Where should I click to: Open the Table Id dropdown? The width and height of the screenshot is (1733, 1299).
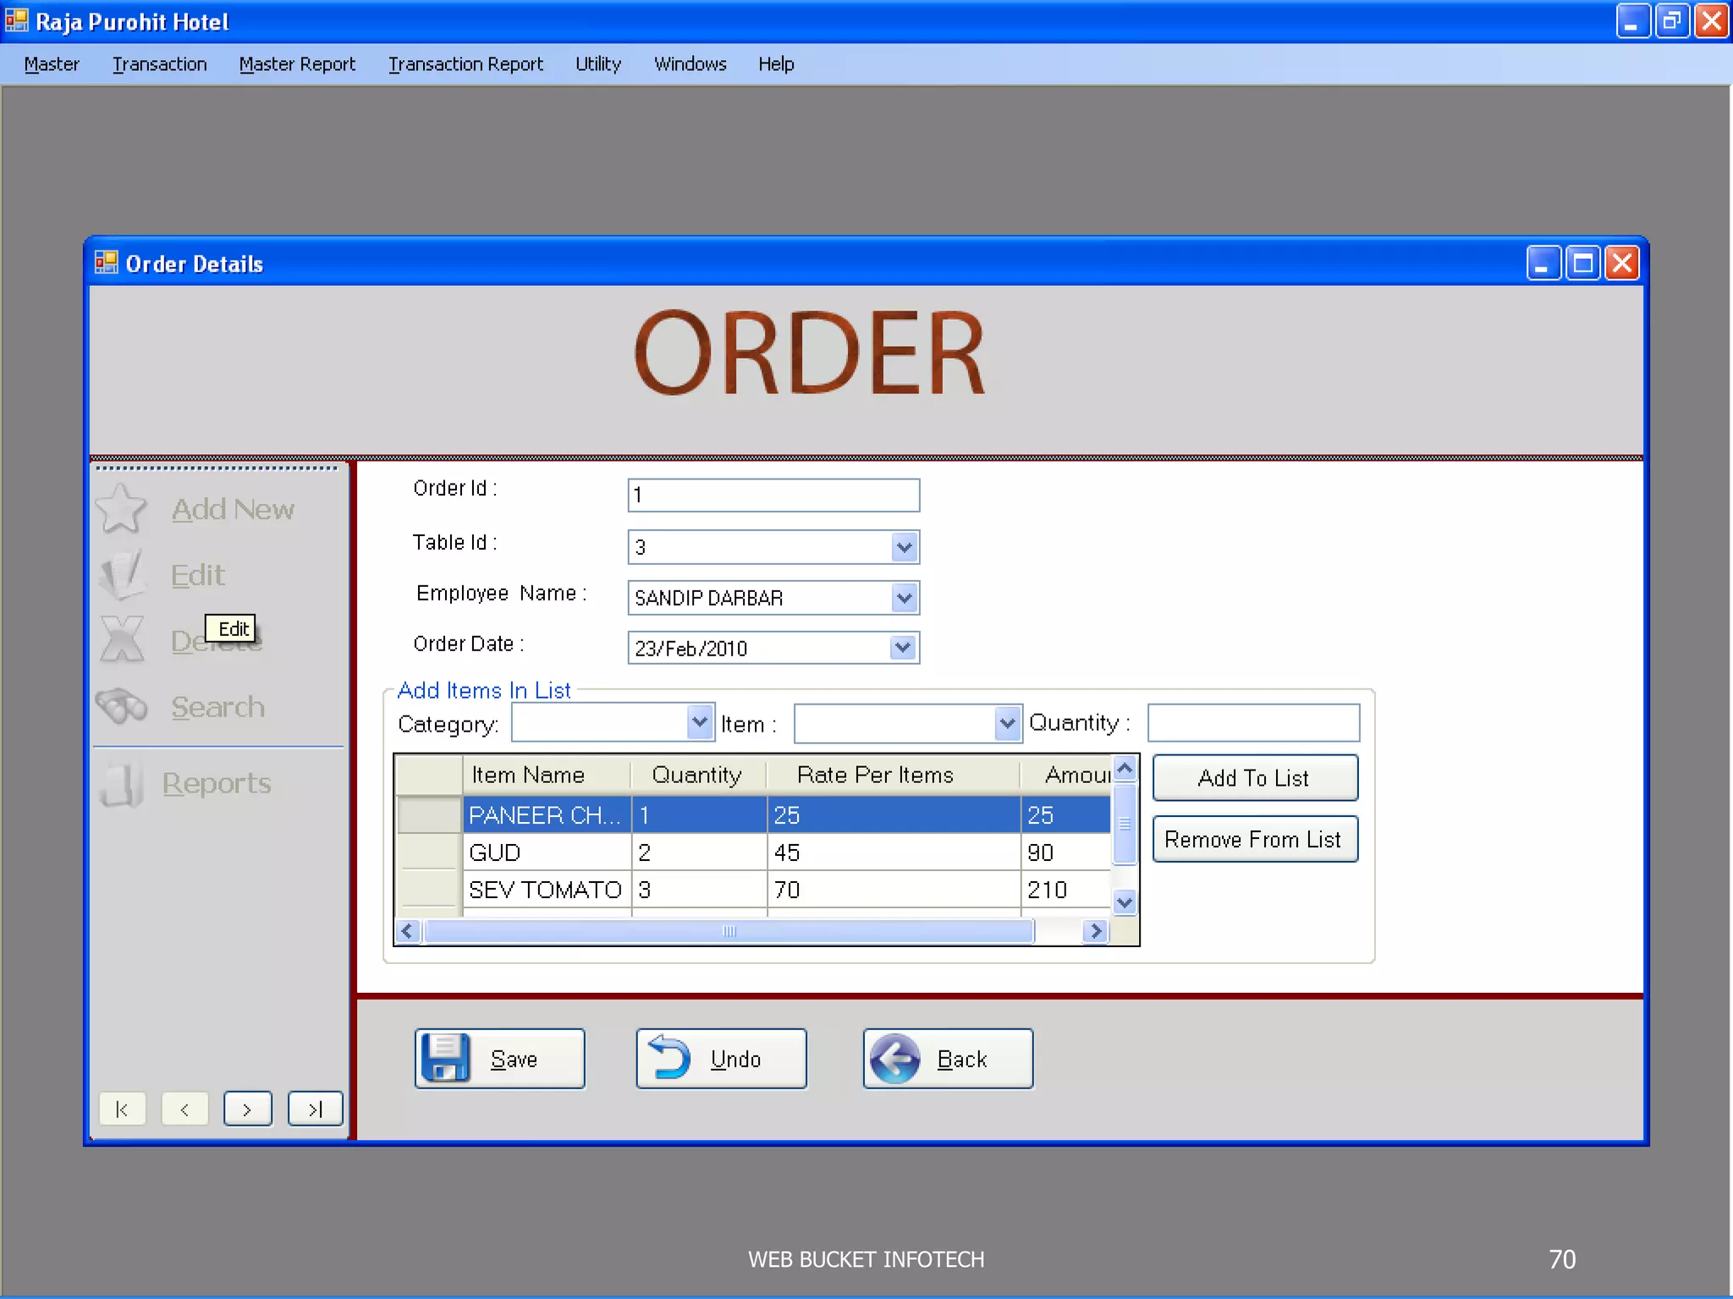pyautogui.click(x=905, y=546)
